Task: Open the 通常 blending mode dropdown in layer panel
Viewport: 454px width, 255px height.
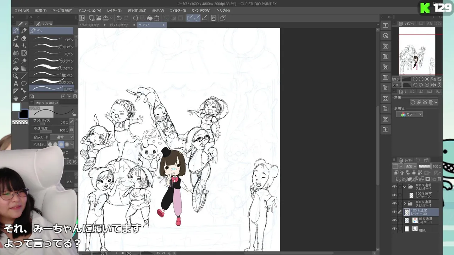Action: [x=411, y=166]
